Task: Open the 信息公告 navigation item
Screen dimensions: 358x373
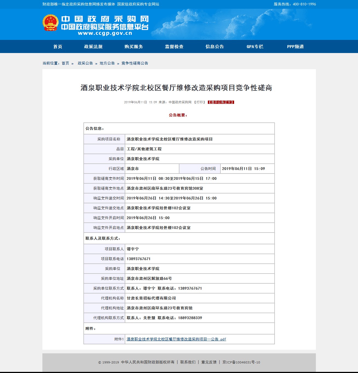Action: [x=215, y=47]
